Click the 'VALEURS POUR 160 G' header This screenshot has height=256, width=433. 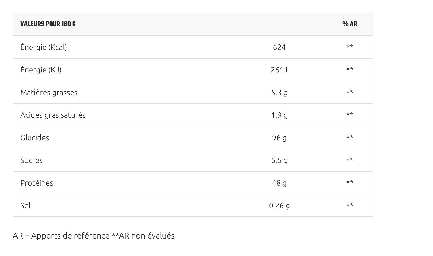click(x=48, y=24)
